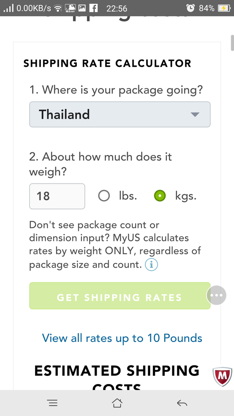Select the lbs. weight unit radio
This screenshot has width=234, height=416.
(104, 196)
